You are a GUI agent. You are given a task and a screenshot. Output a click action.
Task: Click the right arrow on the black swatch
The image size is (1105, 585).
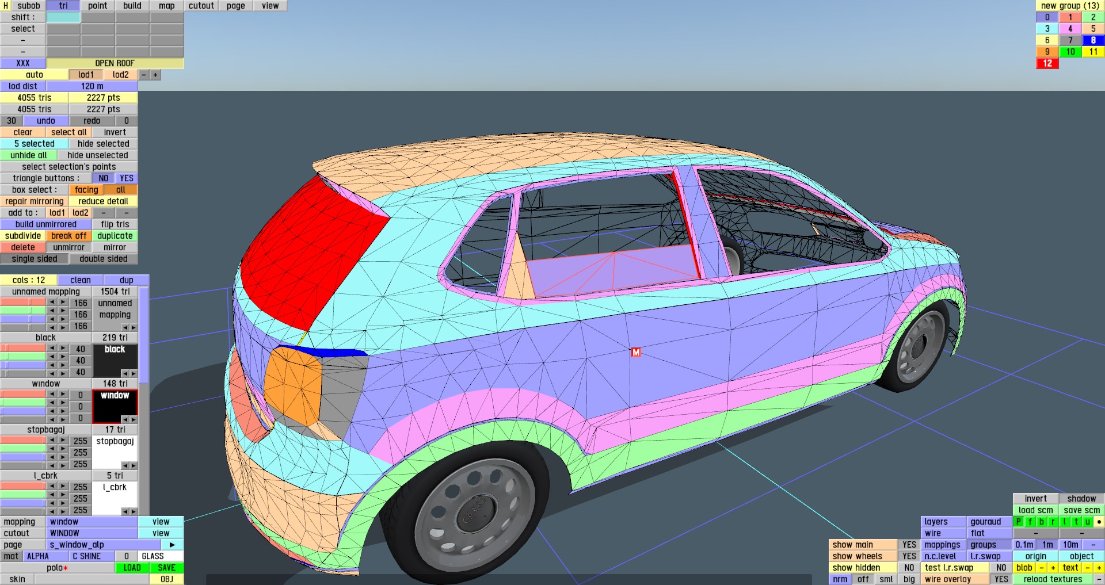pos(134,373)
